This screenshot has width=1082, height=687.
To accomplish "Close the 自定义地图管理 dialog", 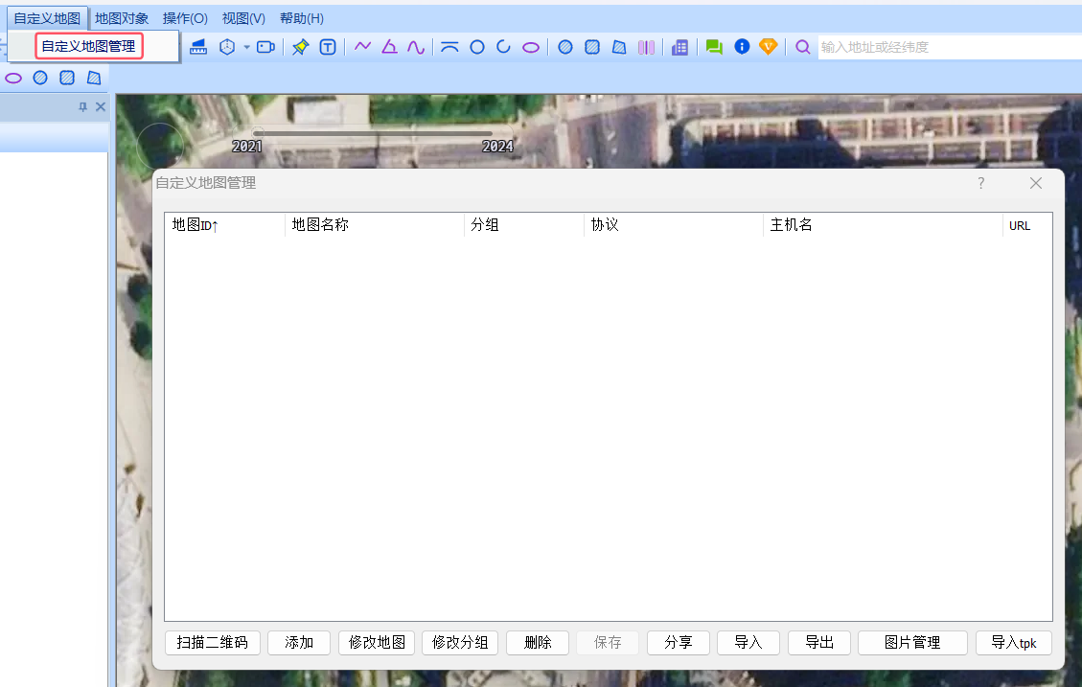I will (x=1036, y=183).
